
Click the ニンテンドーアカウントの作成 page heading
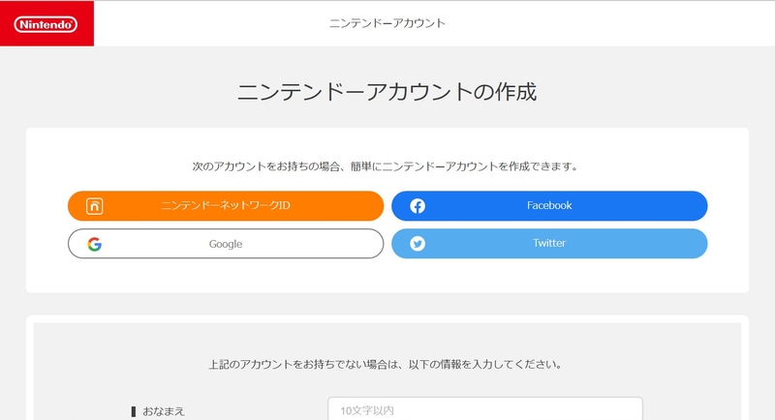(x=387, y=92)
